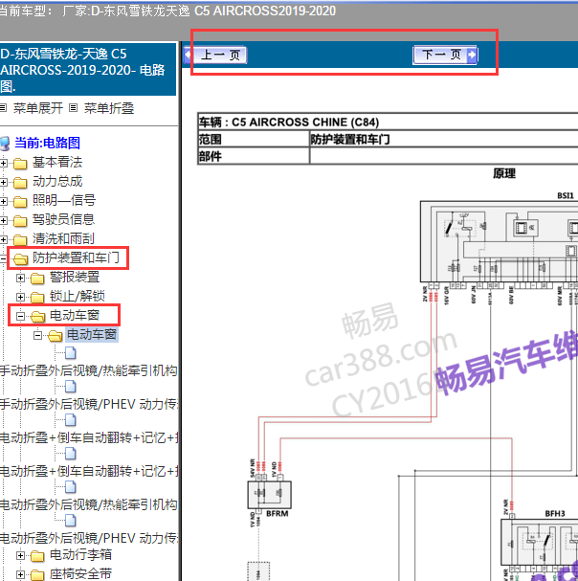Click the 驾驶员信息 folder icon
Screen dimensions: 578x581
point(20,221)
